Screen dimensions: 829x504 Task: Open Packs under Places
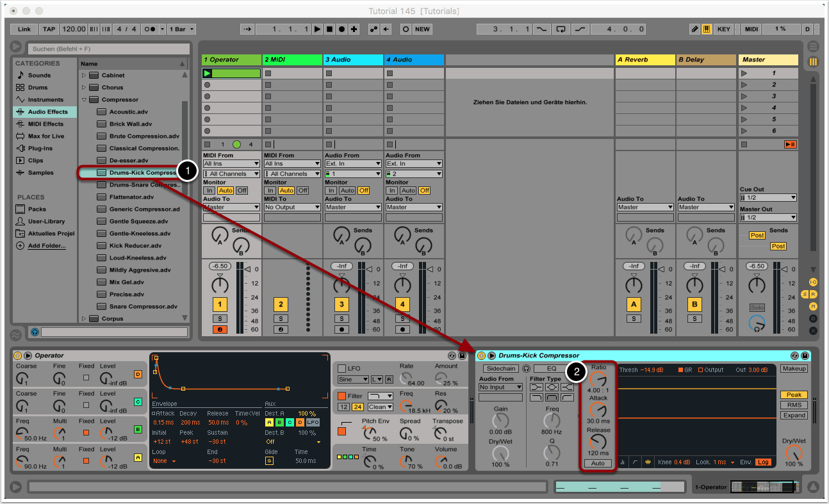[37, 209]
